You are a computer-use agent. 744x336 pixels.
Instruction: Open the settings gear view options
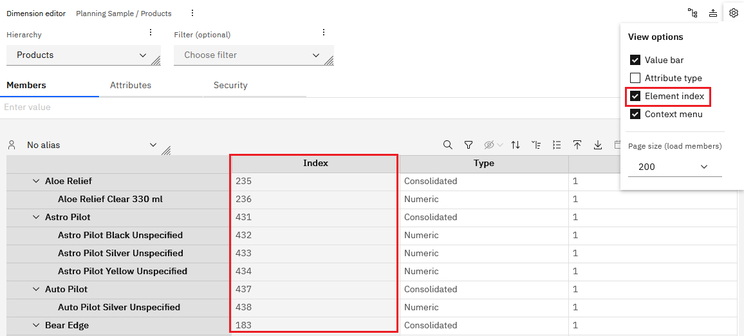click(x=733, y=14)
